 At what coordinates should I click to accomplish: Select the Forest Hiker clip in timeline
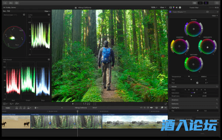click(66, 121)
